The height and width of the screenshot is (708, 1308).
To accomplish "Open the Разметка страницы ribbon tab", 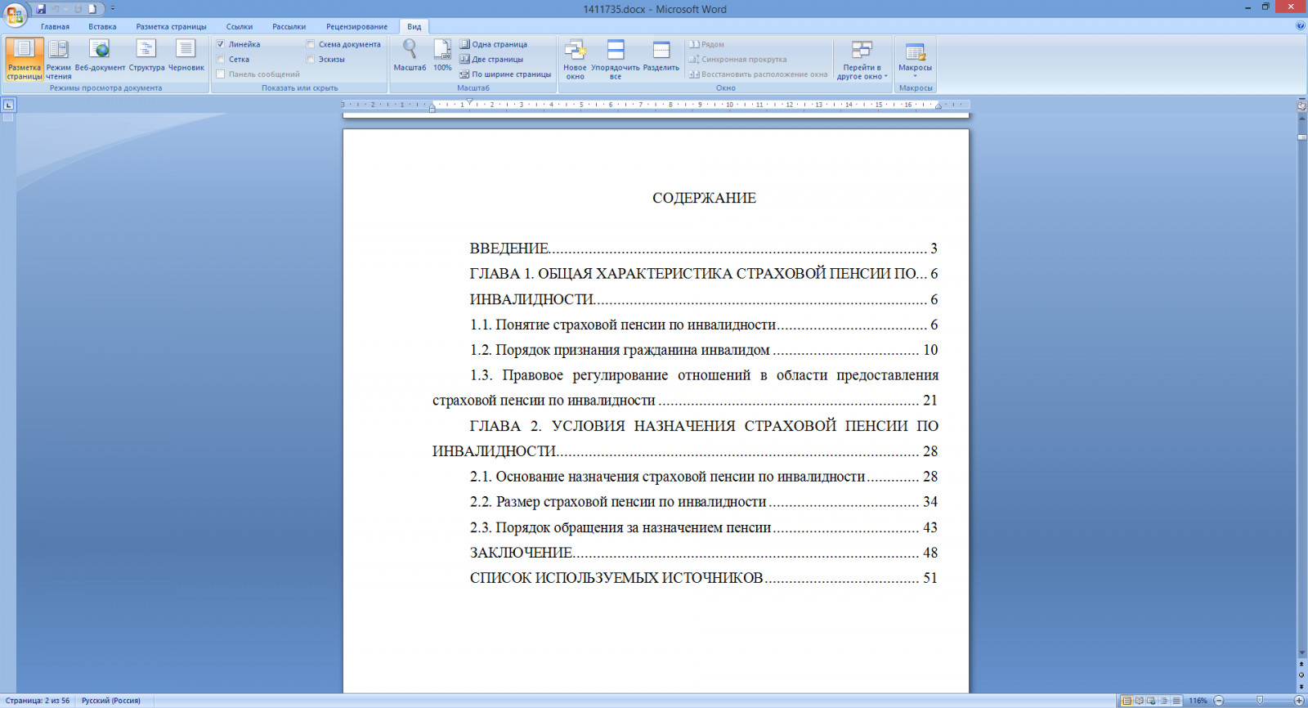I will coord(171,26).
